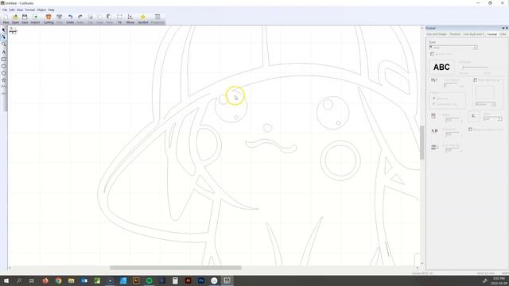Open the Symbol star icon
509x286 pixels.
[143, 19]
